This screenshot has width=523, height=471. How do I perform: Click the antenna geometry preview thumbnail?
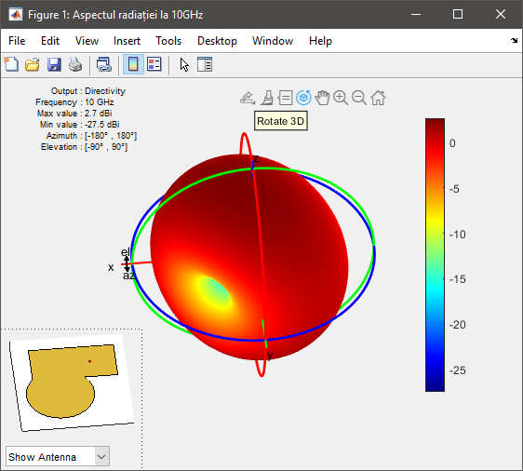click(x=72, y=382)
